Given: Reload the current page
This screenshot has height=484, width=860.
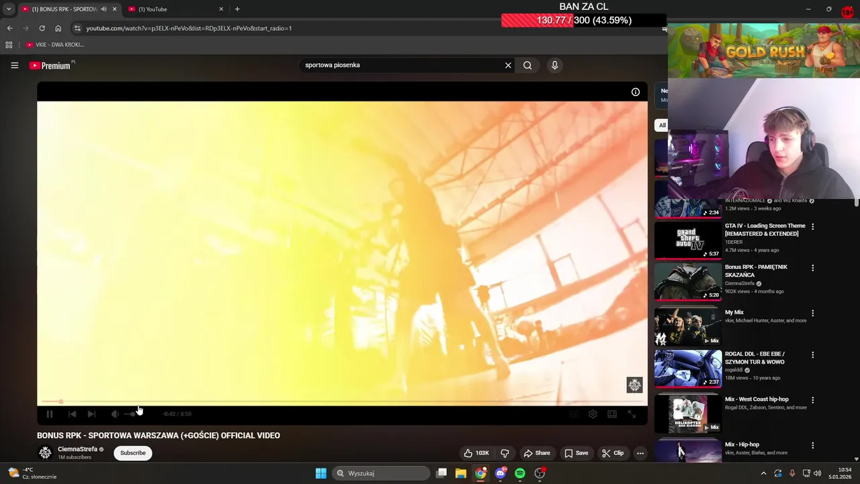Looking at the screenshot, I should [42, 28].
